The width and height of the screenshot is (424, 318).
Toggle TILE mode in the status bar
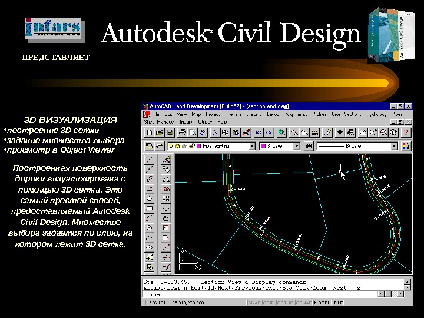click(338, 303)
